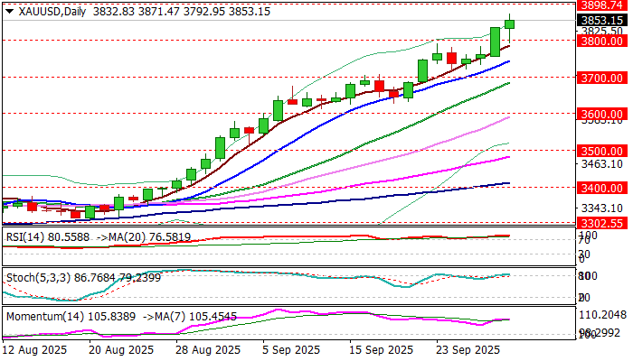Click the 5 Sep 2025 date label
The height and width of the screenshot is (361, 633).
coord(291,350)
